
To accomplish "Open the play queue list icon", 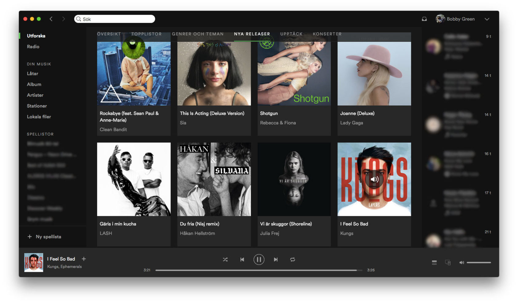I will [x=434, y=263].
